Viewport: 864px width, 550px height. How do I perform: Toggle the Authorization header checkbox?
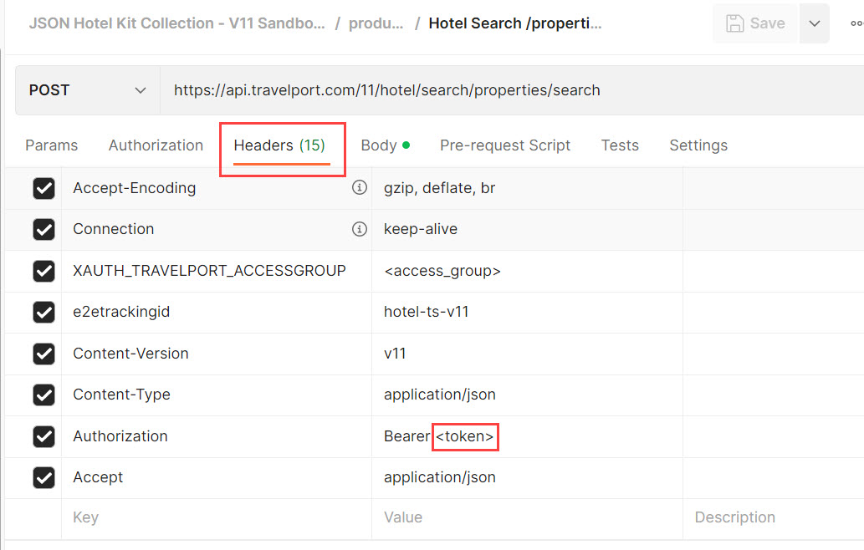point(43,436)
